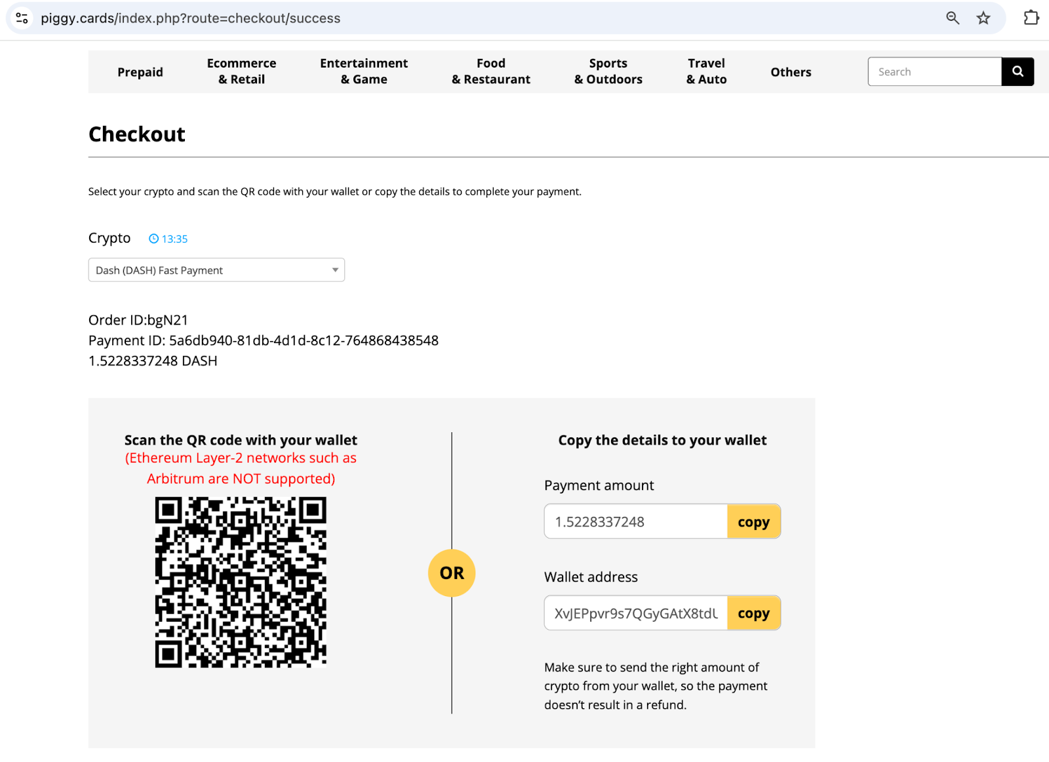Click the yellow OR circle
Screen dimensions: 1049x762
pyautogui.click(x=452, y=573)
